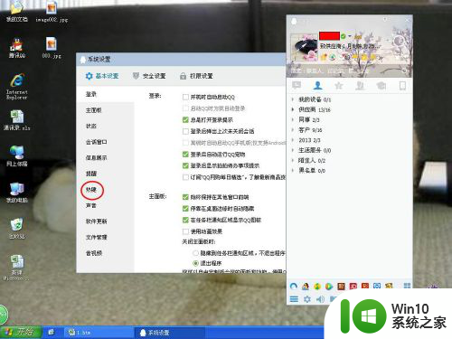This screenshot has height=339, width=452.
Task: Check the 使用动画效果 option
Action: point(185,231)
